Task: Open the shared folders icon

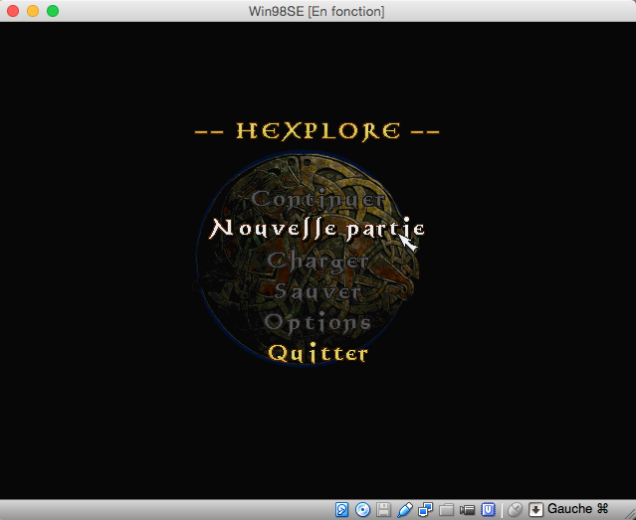Action: click(x=447, y=509)
